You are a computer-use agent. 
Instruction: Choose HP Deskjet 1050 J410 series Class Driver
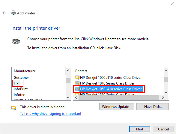click(x=111, y=89)
